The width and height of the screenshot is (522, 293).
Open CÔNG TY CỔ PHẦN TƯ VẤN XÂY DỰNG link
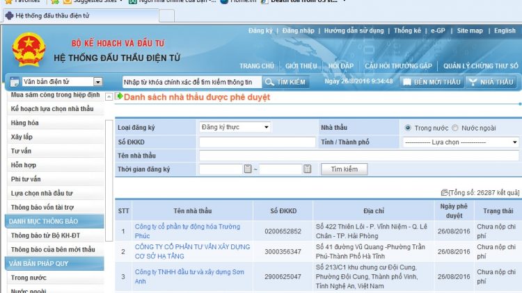pos(192,251)
